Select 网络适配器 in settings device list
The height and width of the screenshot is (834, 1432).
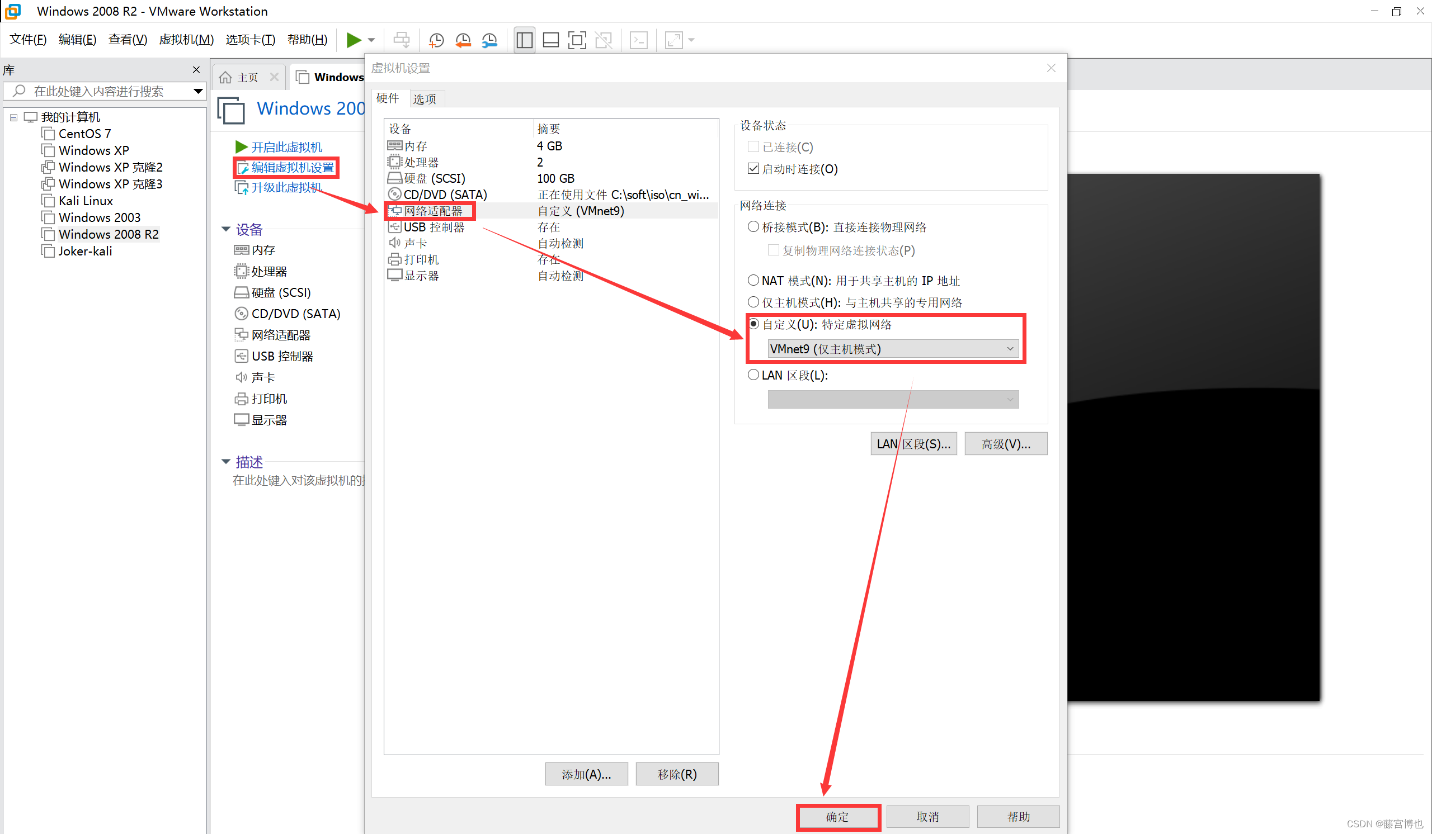[551, 211]
